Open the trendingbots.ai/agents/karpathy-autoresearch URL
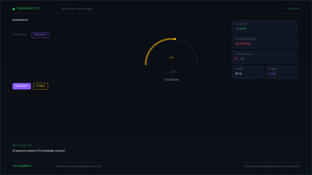The width and height of the screenshot is (312, 175). [272, 166]
